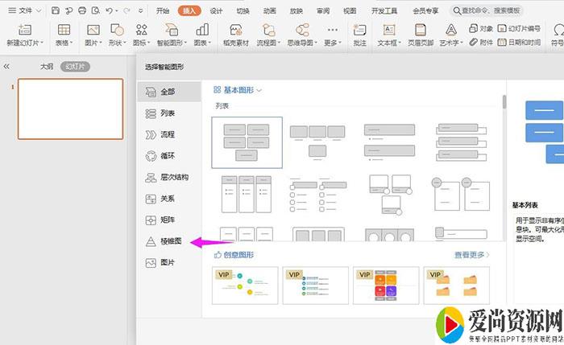Click the 批注 (Comment) icon

click(x=359, y=34)
